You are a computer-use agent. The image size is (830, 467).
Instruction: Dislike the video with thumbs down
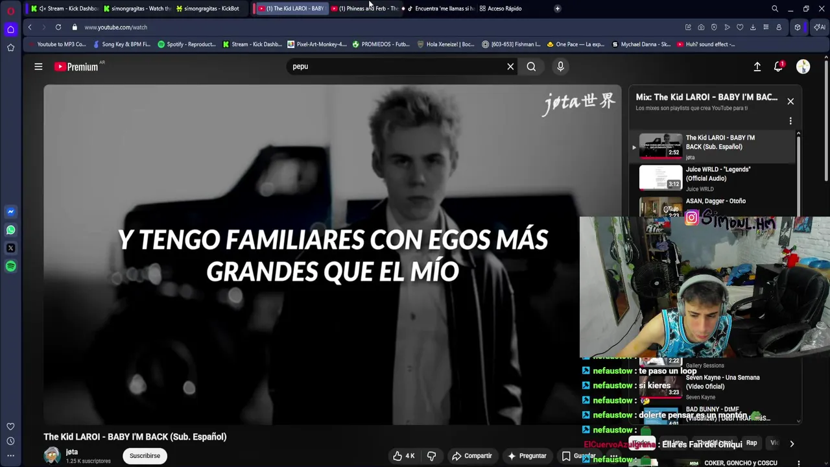pyautogui.click(x=431, y=456)
